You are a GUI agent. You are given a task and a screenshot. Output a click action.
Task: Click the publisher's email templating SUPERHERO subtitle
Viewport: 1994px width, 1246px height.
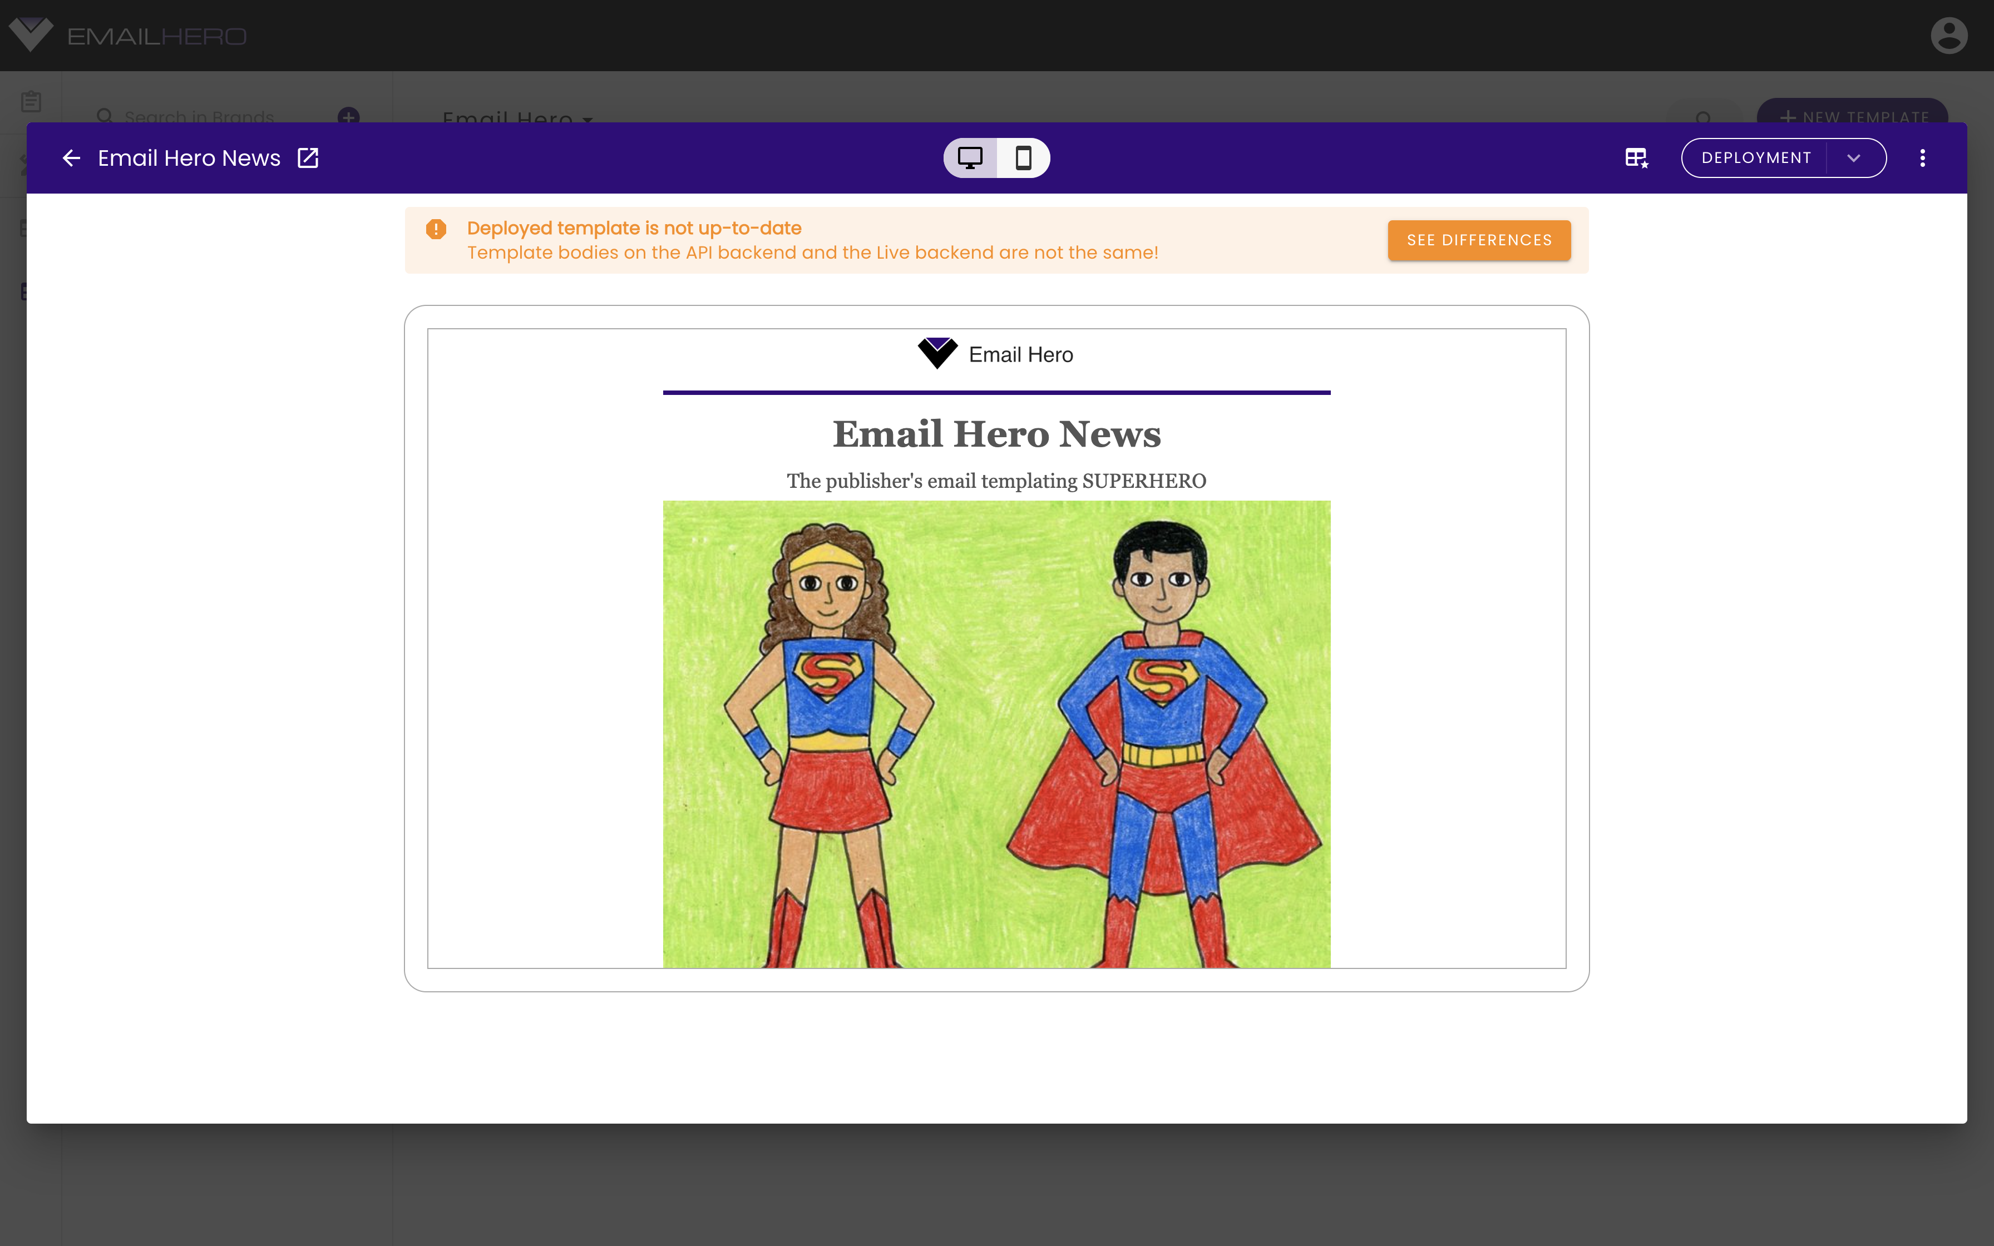[x=996, y=481]
